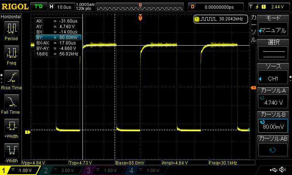Click the sample rate 1.00GSa/s text
The width and height of the screenshot is (292, 175).
tap(85, 4)
